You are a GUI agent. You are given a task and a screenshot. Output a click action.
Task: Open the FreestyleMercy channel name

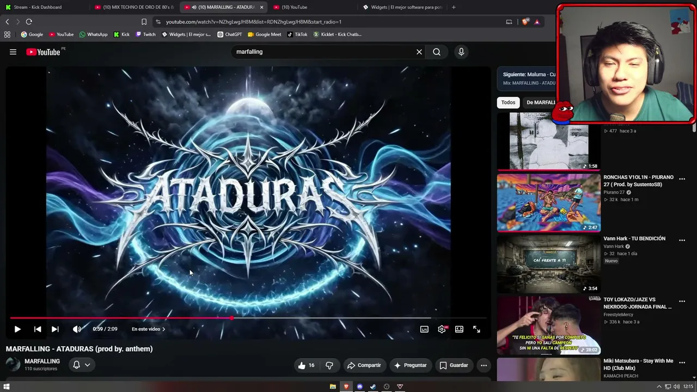(x=618, y=314)
